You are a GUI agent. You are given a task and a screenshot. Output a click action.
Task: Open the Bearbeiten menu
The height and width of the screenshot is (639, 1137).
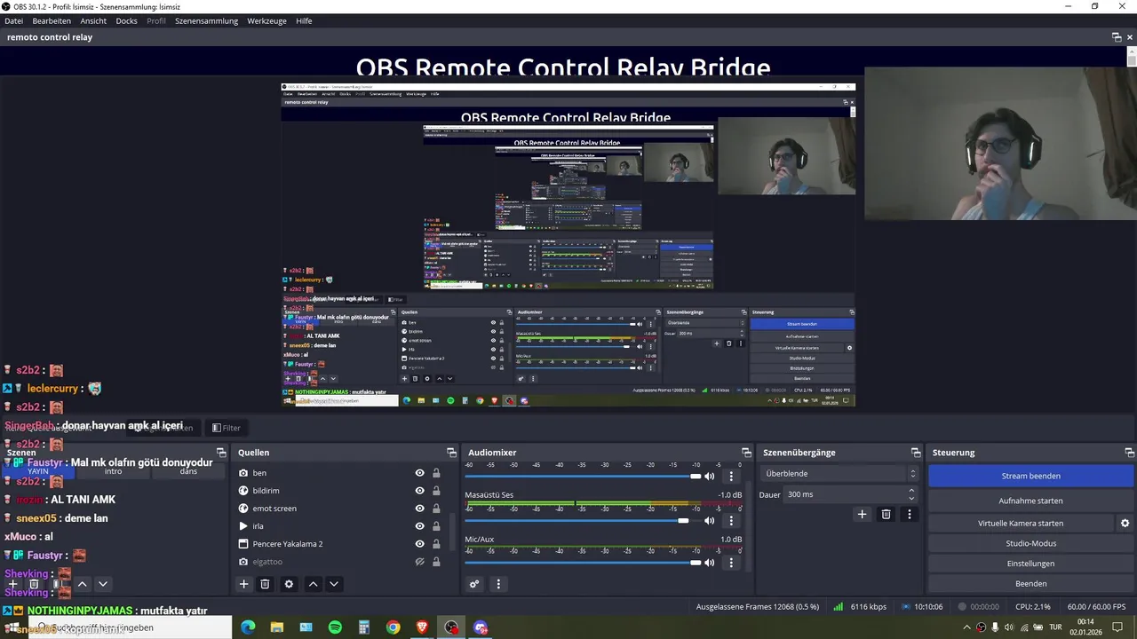(x=52, y=20)
